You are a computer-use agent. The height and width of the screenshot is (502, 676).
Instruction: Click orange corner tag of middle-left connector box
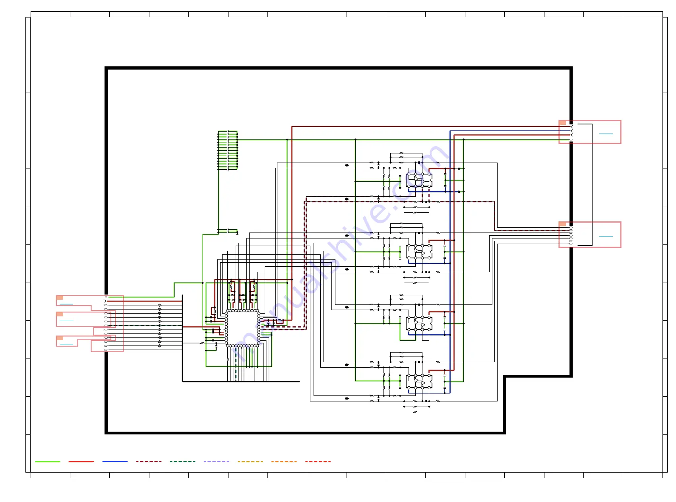pos(60,314)
